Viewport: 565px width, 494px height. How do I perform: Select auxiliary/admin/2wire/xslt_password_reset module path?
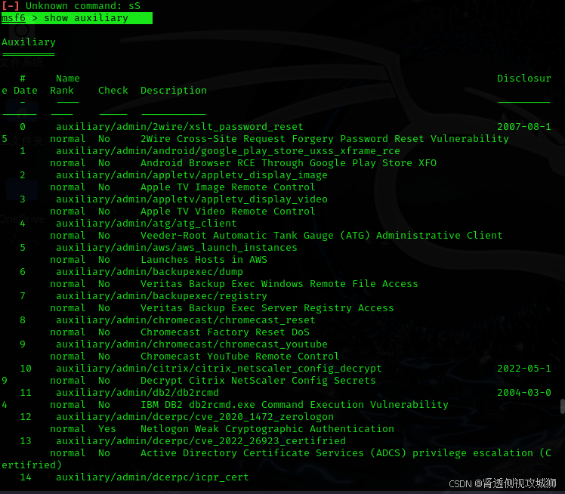[180, 126]
